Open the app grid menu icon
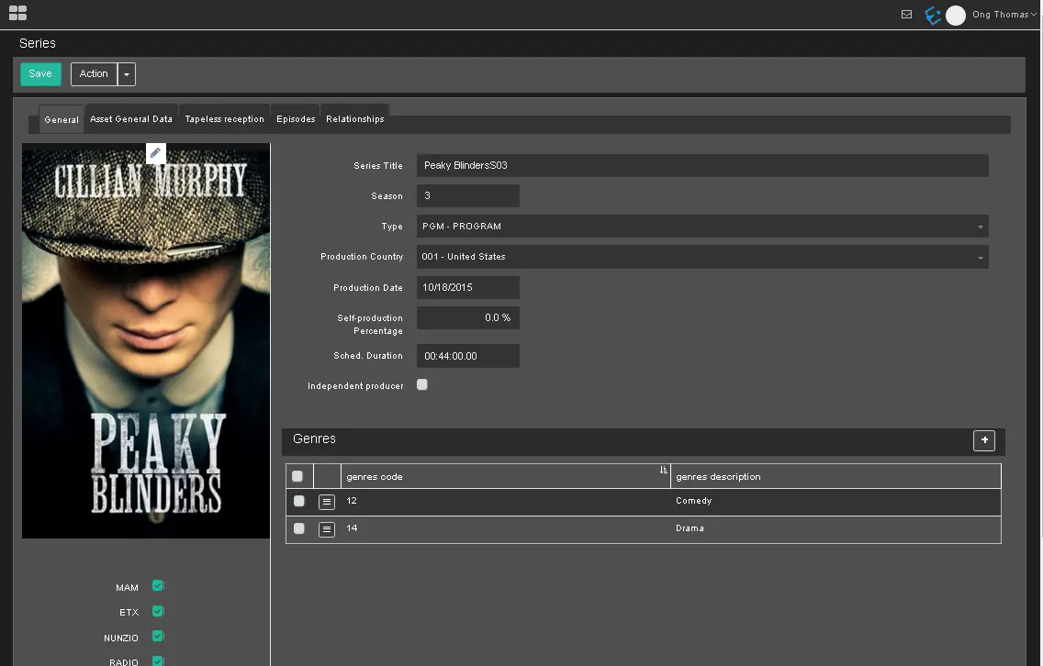Image resolution: width=1043 pixels, height=666 pixels. pos(17,13)
